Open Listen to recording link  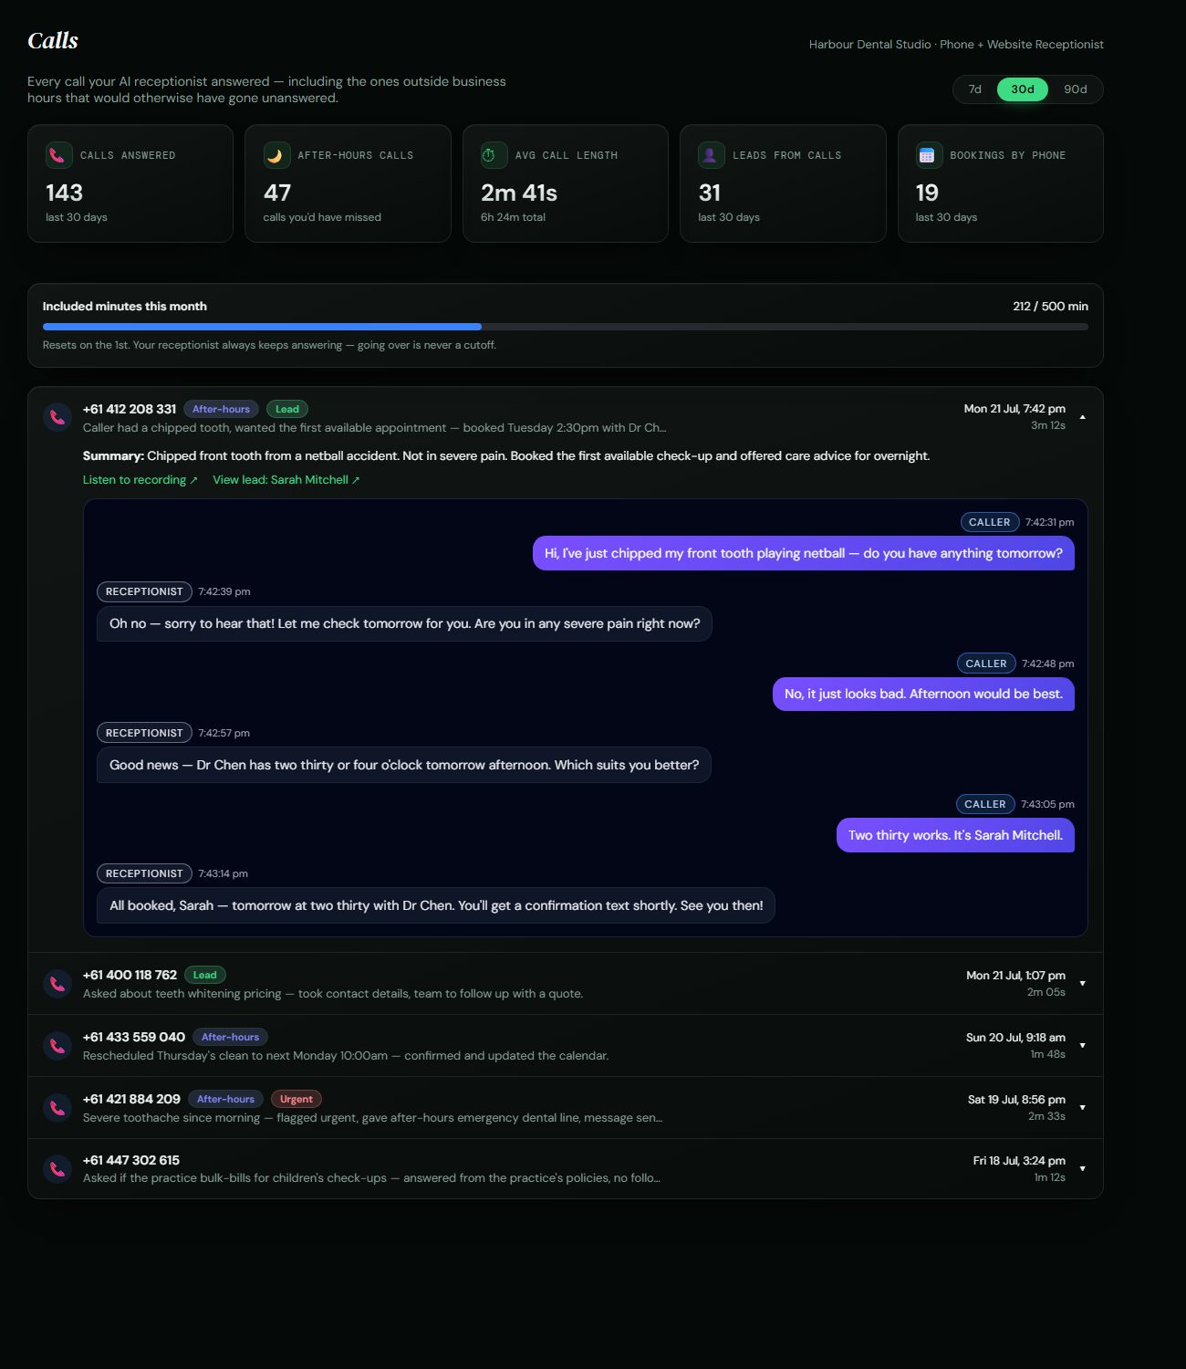pos(140,480)
